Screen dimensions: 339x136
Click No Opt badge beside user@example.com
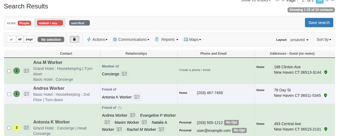(239, 130)
